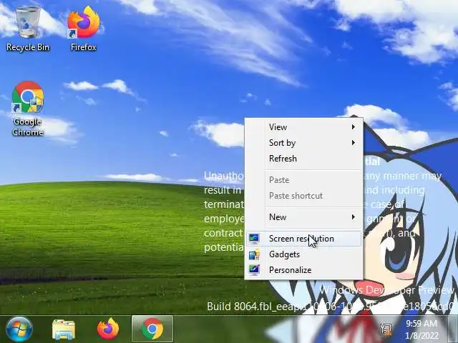Click the grayed-out Paste entry
458x343 pixels.
click(x=303, y=180)
